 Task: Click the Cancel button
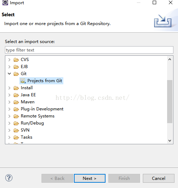tap(159, 178)
